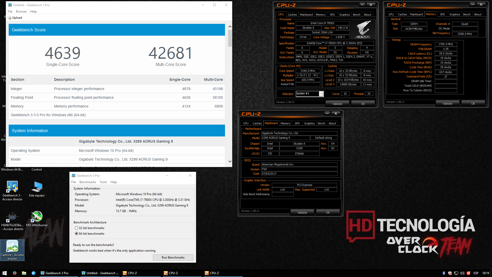This screenshot has width=492, height=277.
Task: Activate first CPU-Z taskbar item
Action: [x=141, y=273]
